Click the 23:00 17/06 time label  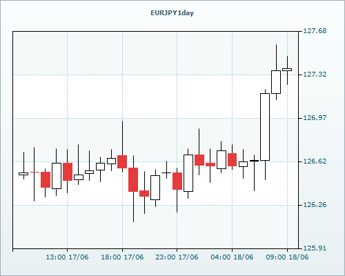click(177, 257)
